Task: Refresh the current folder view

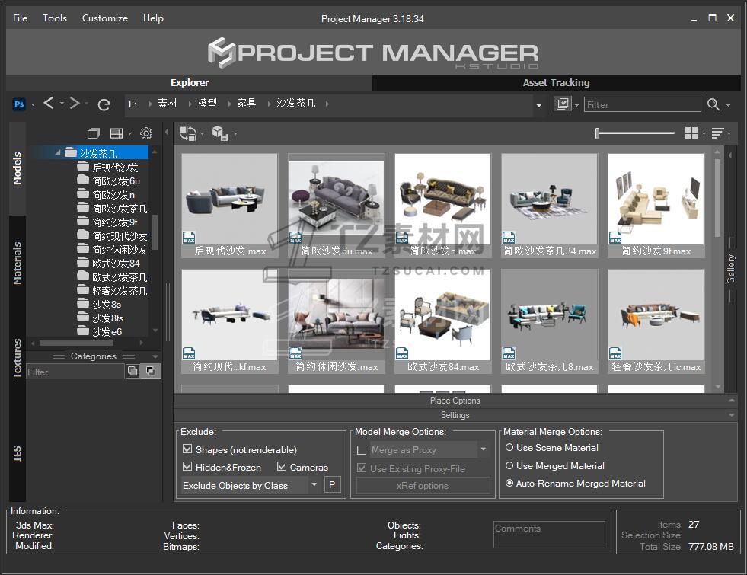Action: coord(104,104)
